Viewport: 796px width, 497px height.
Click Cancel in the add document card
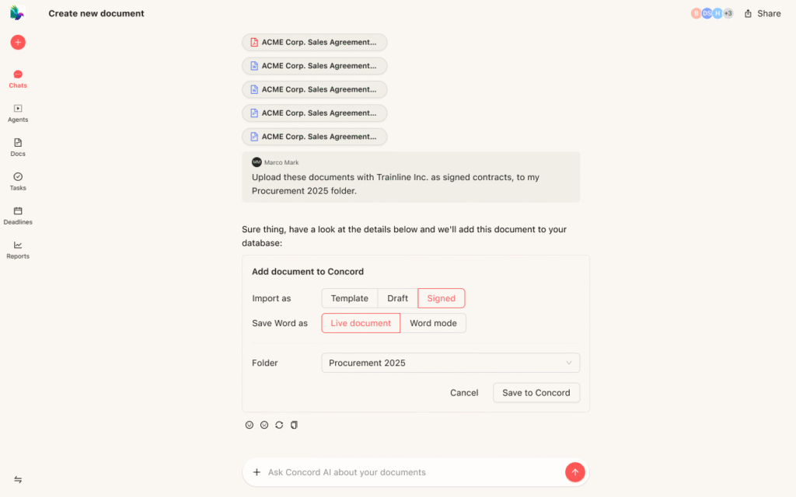click(x=464, y=393)
